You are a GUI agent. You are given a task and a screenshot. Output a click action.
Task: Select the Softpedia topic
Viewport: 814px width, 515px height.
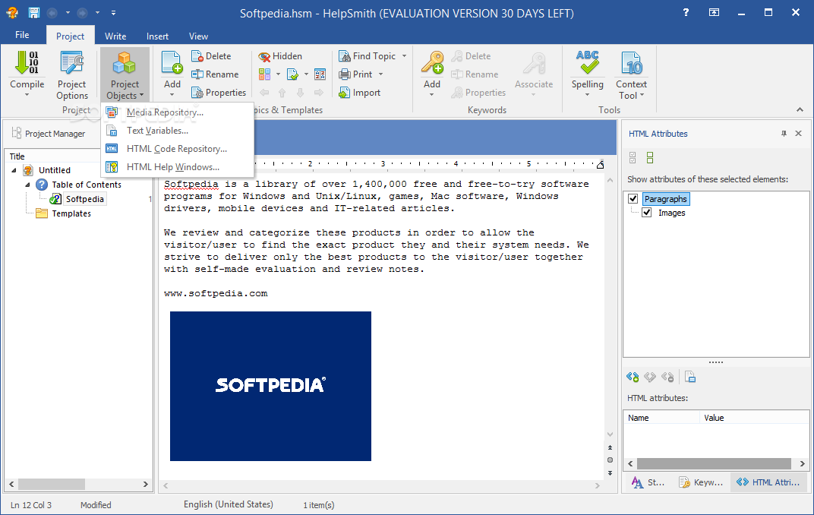pos(84,199)
